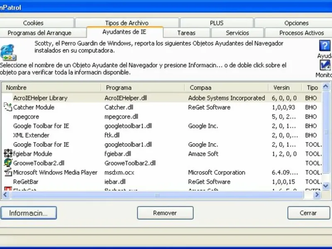The width and height of the screenshot is (332, 249).
Task: Select the Catcher Module entry
Action: [x=34, y=107]
